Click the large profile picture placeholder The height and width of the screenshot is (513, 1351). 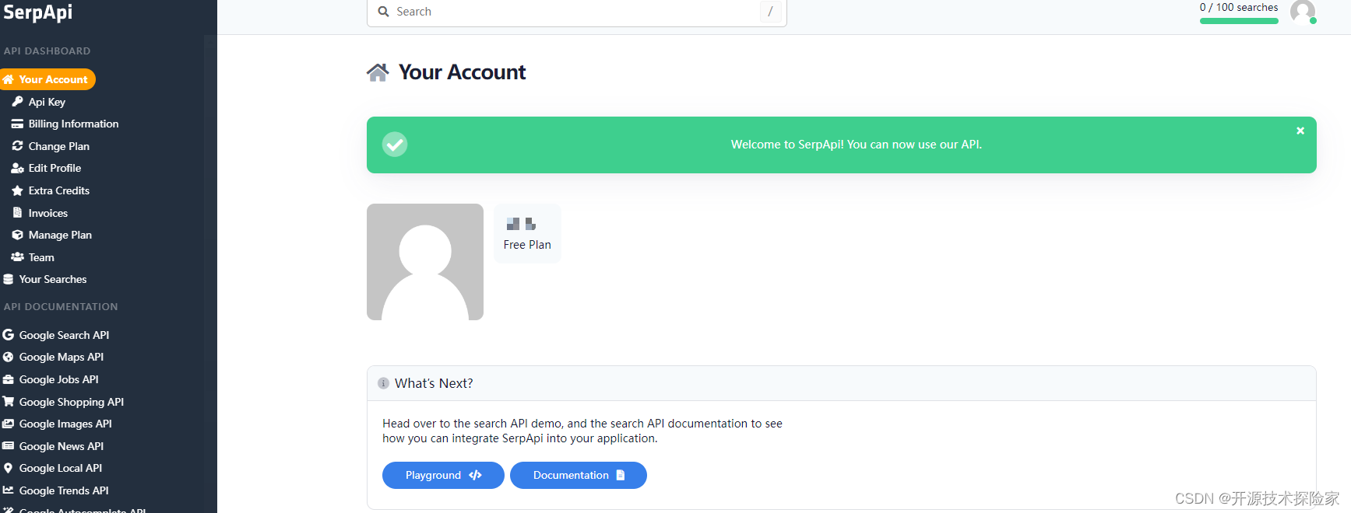pos(425,262)
